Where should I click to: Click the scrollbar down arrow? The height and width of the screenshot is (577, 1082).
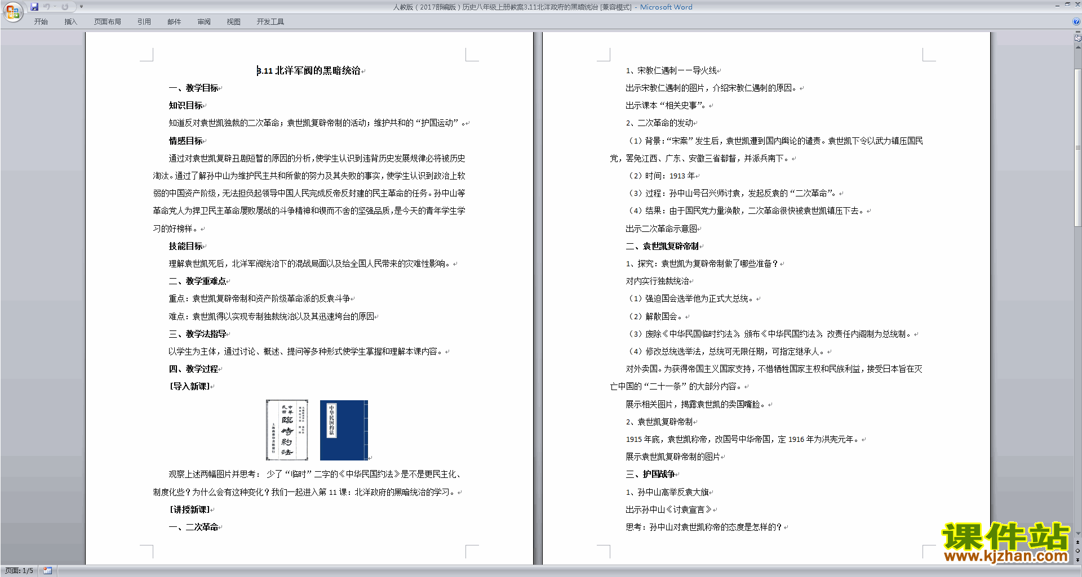(x=1077, y=533)
